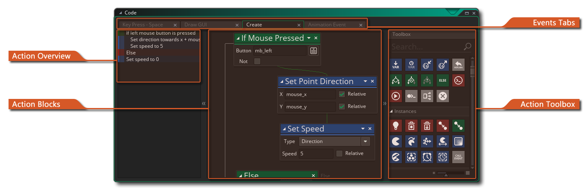Select the Else action in the toolbox
The image size is (588, 190).
[x=443, y=80]
